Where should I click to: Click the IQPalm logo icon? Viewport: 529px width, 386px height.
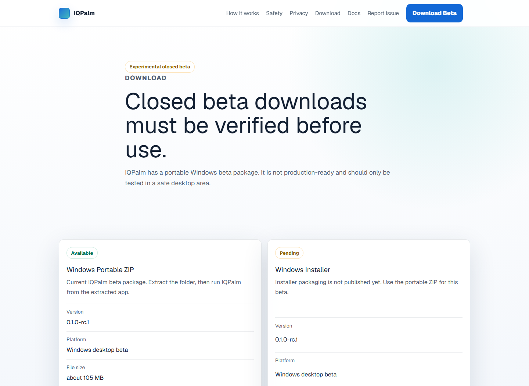point(64,13)
